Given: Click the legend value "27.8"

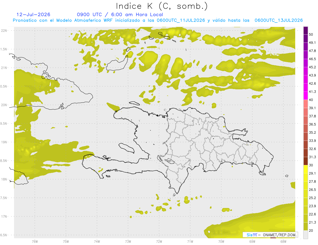Looking at the screenshot, I should 312,182.
